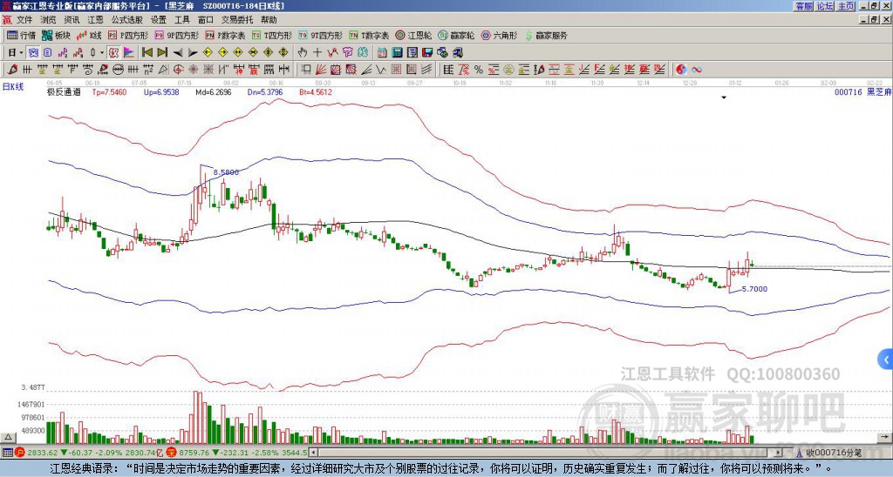The image size is (893, 477).
Task: Click the horizontal scrollbar right arrow
Action: 779,453
